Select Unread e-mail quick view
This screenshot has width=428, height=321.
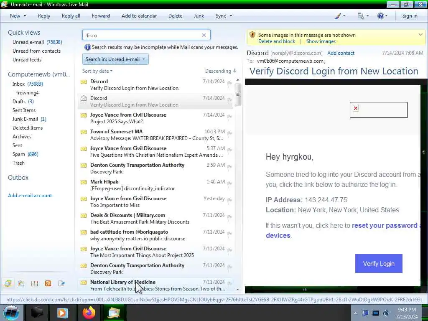pos(37,42)
